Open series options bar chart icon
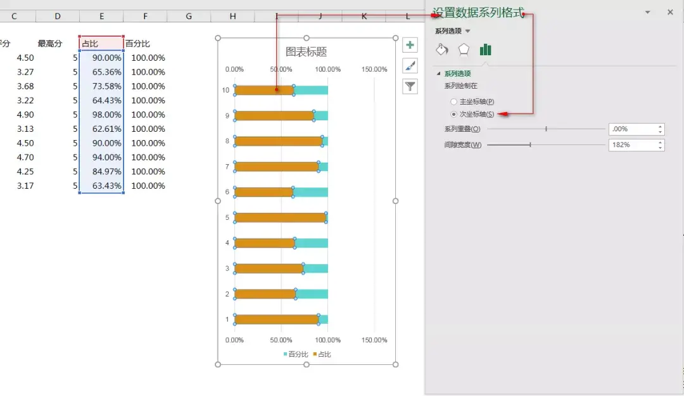Viewport: 684px width, 396px height. [485, 49]
